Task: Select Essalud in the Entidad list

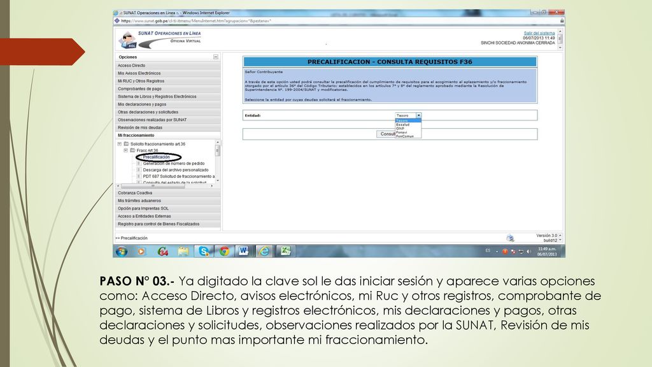Action: coord(408,124)
